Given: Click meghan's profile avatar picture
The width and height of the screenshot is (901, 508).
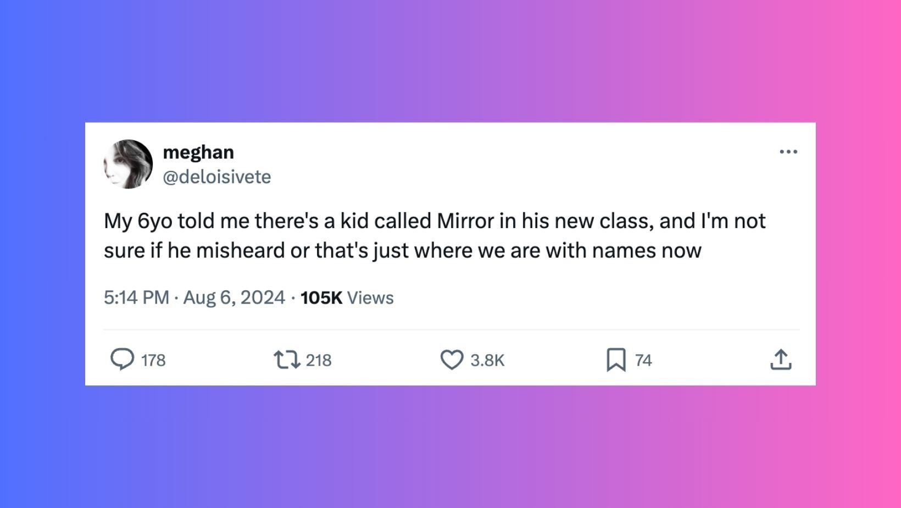Looking at the screenshot, I should [x=128, y=164].
